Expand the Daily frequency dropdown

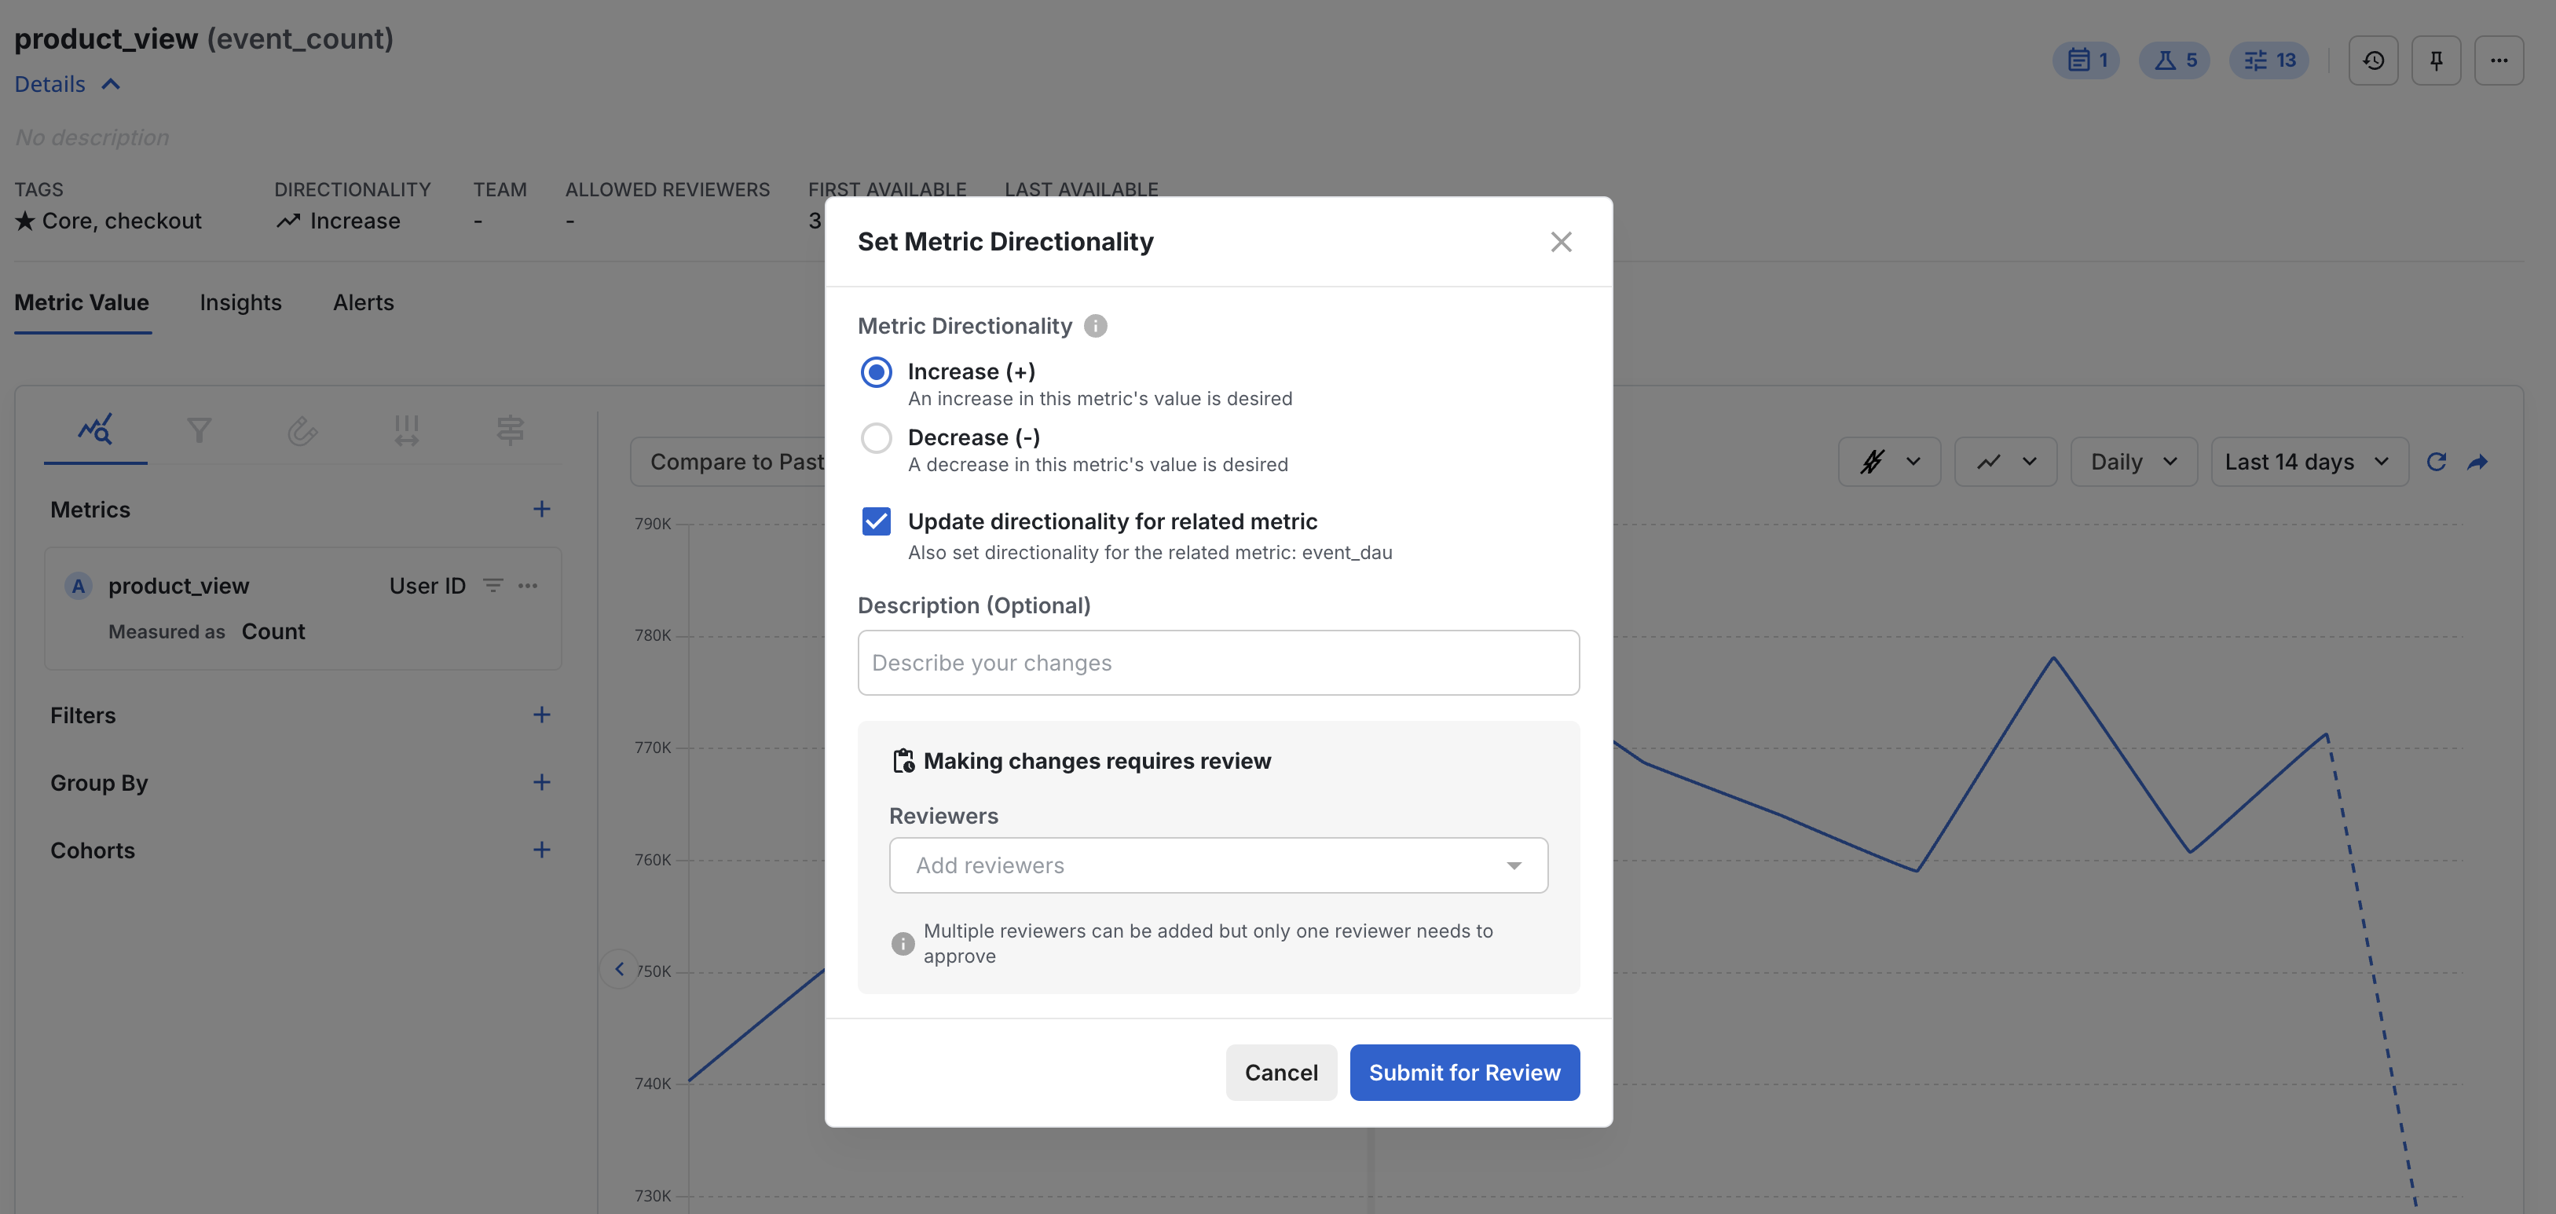coord(2132,461)
